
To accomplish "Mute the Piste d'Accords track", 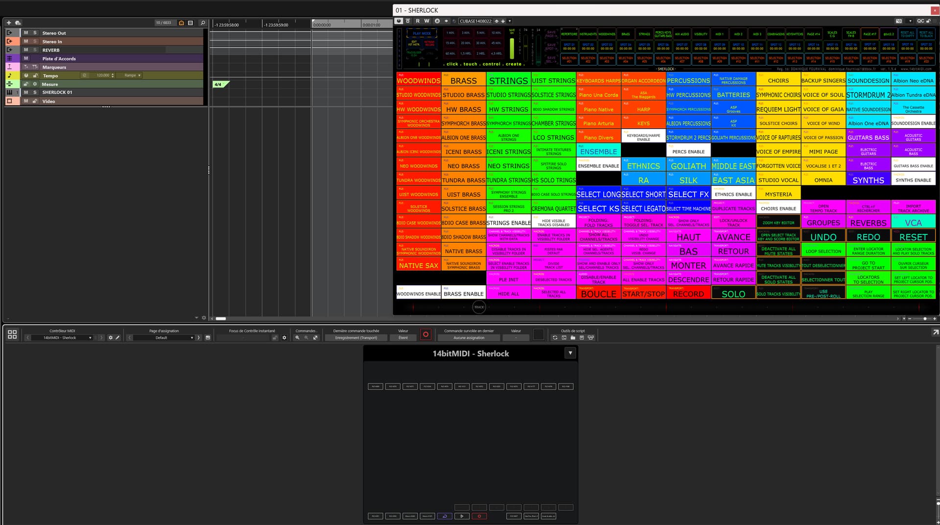I will pyautogui.click(x=26, y=58).
